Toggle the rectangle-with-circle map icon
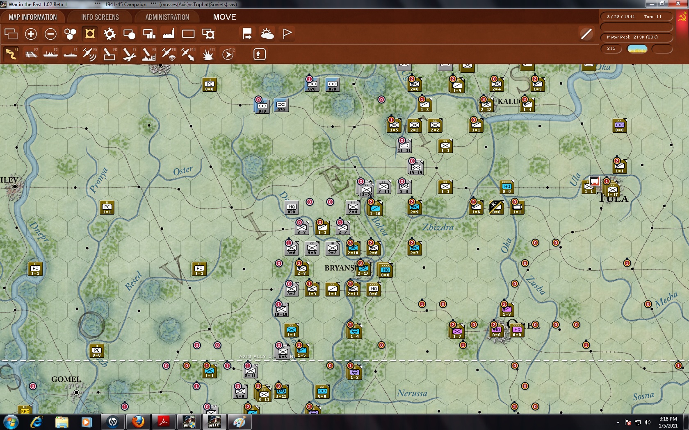The image size is (689, 430). pos(129,34)
